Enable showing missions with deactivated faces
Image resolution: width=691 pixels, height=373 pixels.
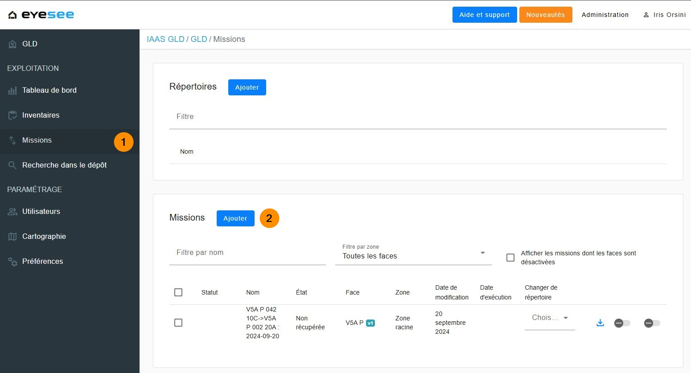click(510, 258)
